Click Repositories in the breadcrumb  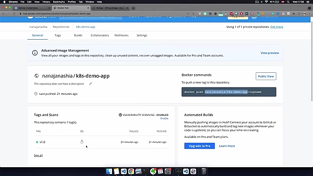[61, 27]
